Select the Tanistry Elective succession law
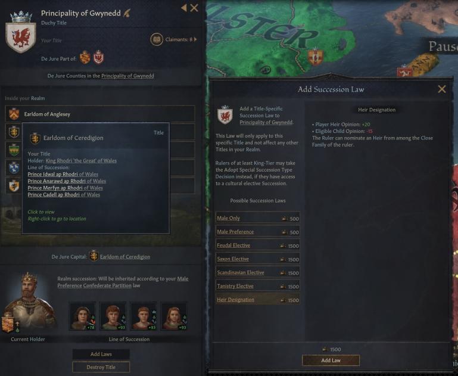 pyautogui.click(x=257, y=286)
